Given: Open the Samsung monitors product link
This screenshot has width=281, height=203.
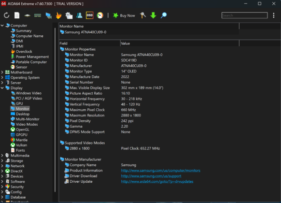Looking at the screenshot, I should 161,170.
